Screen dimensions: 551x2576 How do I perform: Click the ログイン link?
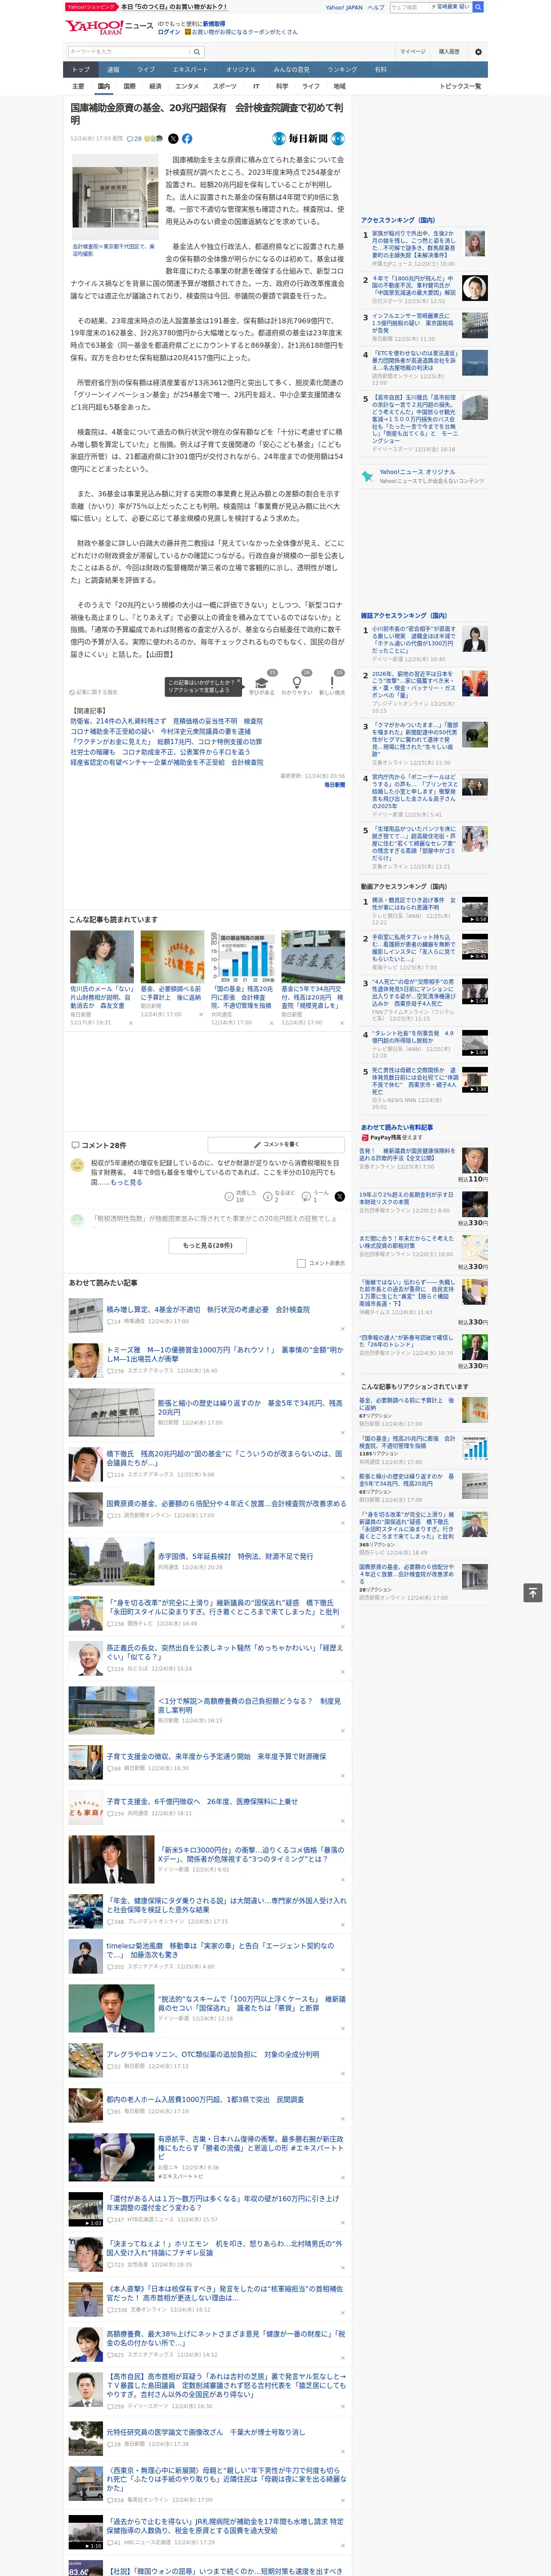[169, 32]
